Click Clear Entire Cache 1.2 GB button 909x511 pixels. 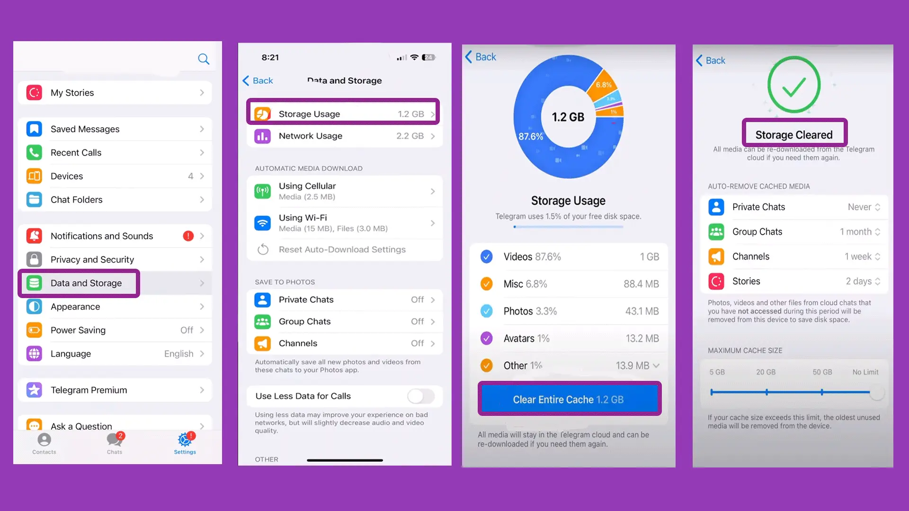pyautogui.click(x=568, y=399)
